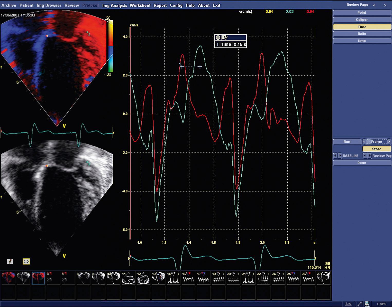
Task: Click the Done button
Action: pyautogui.click(x=362, y=163)
